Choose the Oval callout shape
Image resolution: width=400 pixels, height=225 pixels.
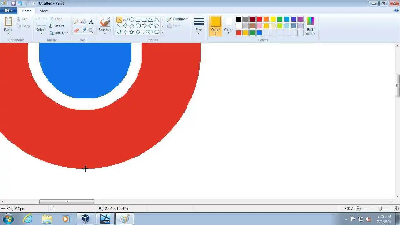pyautogui.click(x=150, y=32)
